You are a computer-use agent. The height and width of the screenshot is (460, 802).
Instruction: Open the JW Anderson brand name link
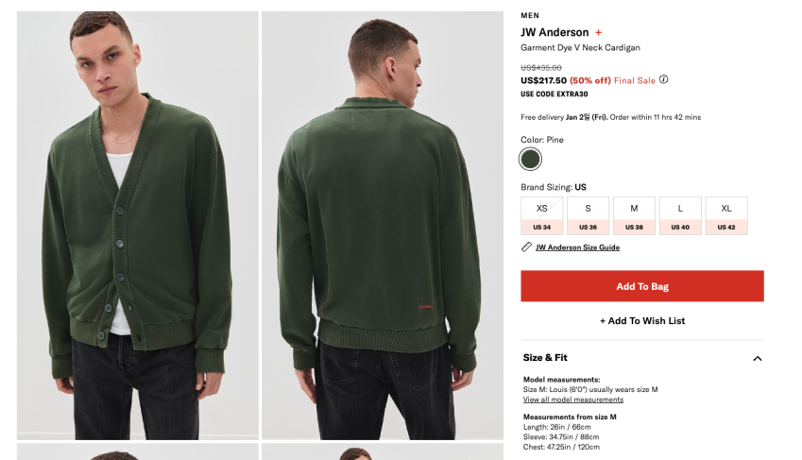[x=555, y=32]
